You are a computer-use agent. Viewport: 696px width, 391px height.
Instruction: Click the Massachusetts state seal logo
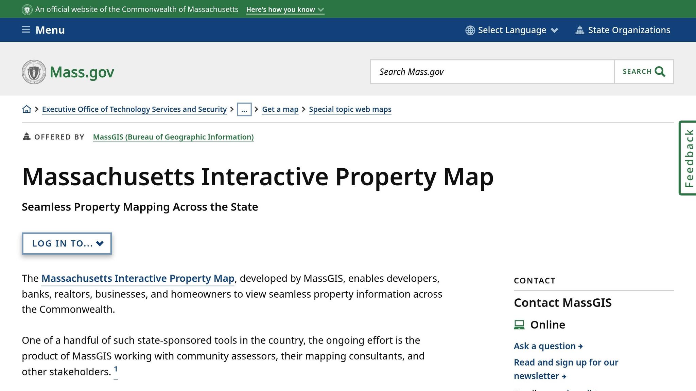click(x=34, y=72)
